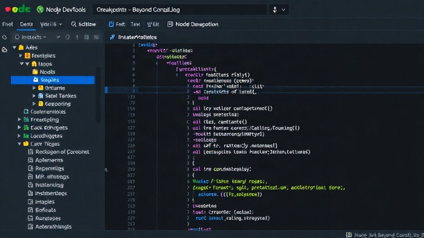This screenshot has width=424, height=238.
Task: Click the Sdtiow search button
Action: pos(84,24)
